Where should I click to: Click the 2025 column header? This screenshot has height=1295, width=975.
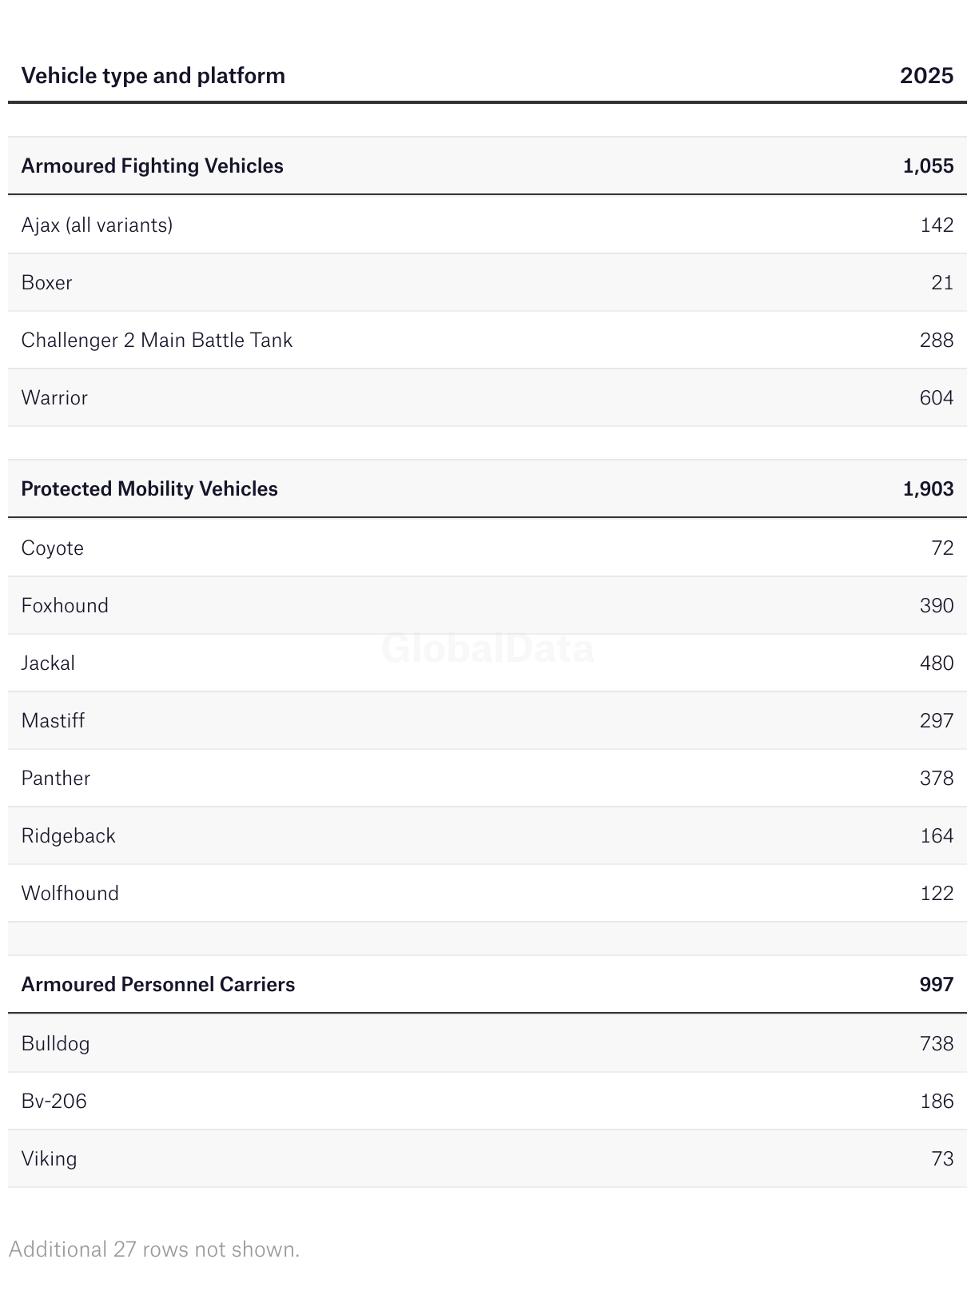coord(926,76)
